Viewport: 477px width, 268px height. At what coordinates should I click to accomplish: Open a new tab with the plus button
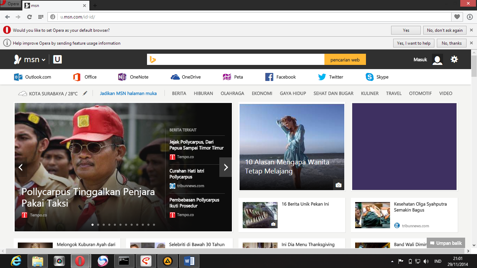(x=95, y=6)
